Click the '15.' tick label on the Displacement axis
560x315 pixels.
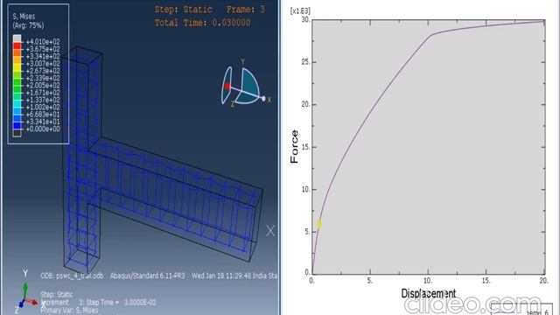point(486,281)
